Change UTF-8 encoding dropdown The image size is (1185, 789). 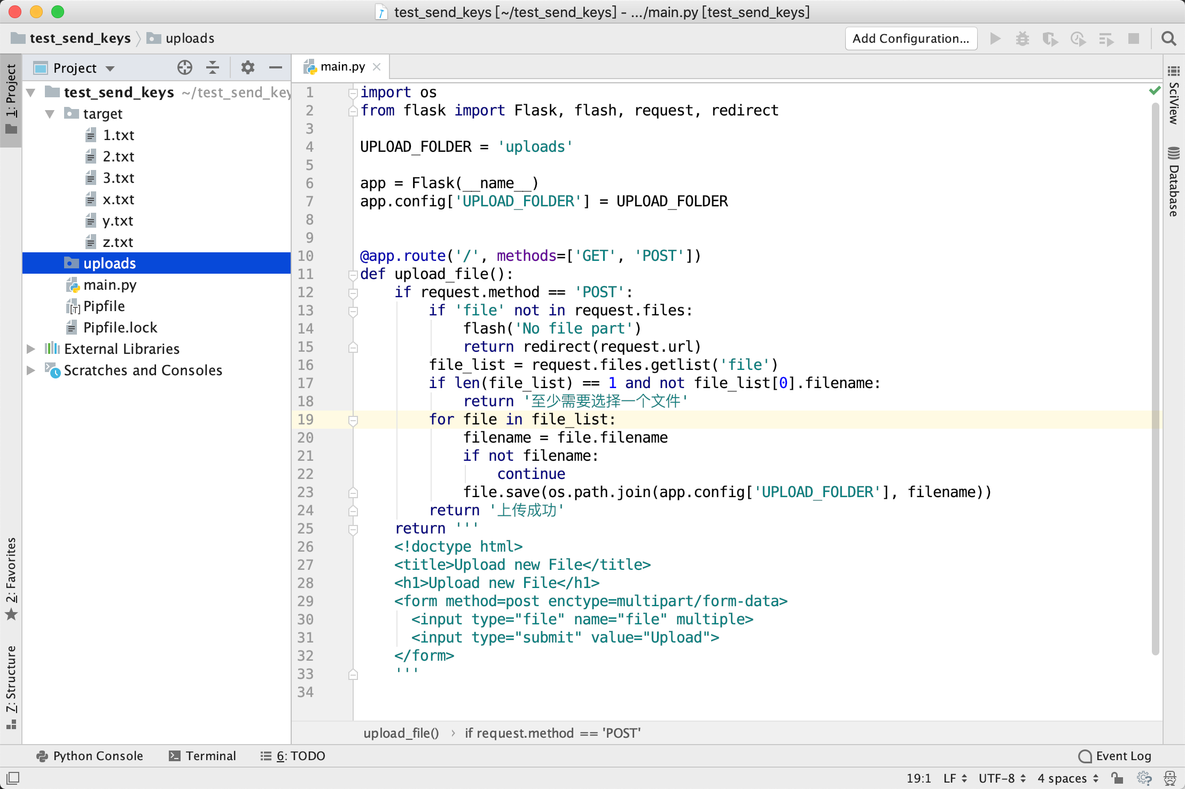coord(1002,778)
